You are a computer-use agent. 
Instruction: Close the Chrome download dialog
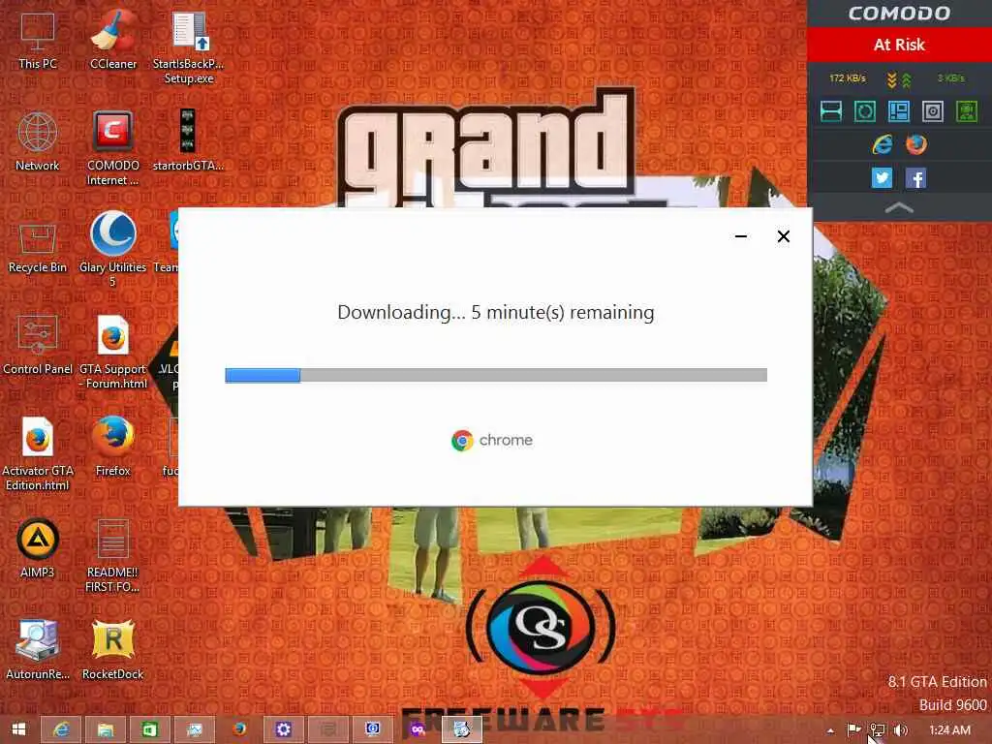click(x=783, y=236)
